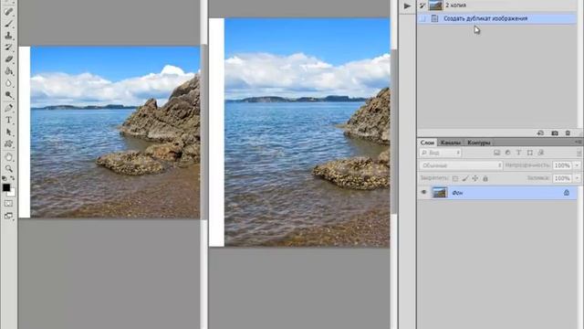This screenshot has width=584, height=329.
Task: Filter layers by shape layers icon
Action: (529, 153)
